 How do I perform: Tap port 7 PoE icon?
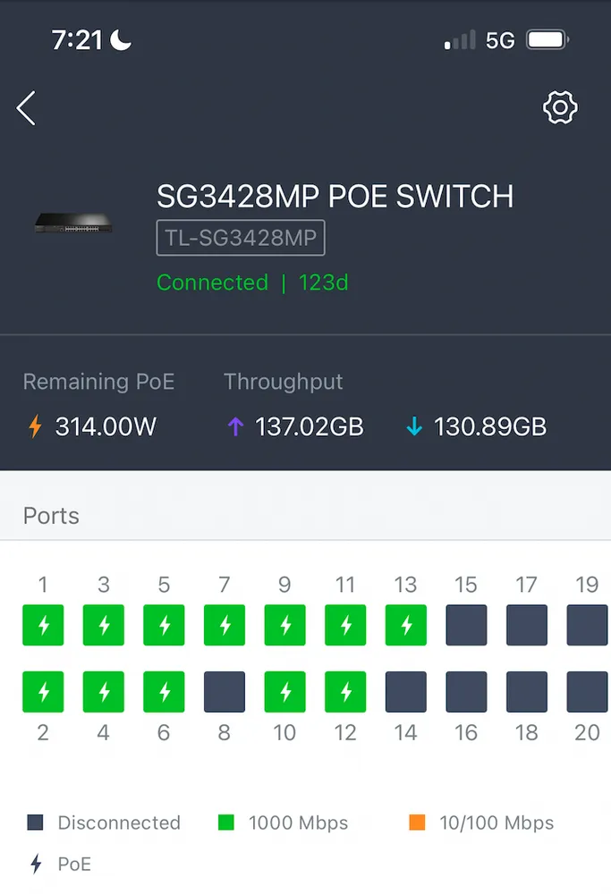tap(225, 626)
